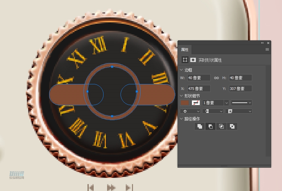
Task: Select the Intersect Shape Areas path operation
Action: [221, 126]
